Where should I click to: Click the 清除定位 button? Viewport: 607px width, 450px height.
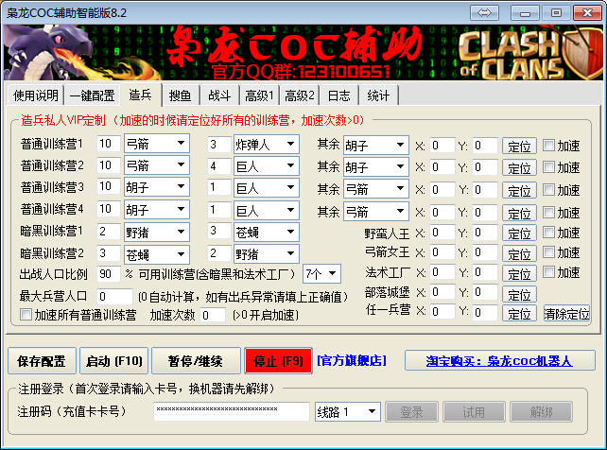[566, 313]
